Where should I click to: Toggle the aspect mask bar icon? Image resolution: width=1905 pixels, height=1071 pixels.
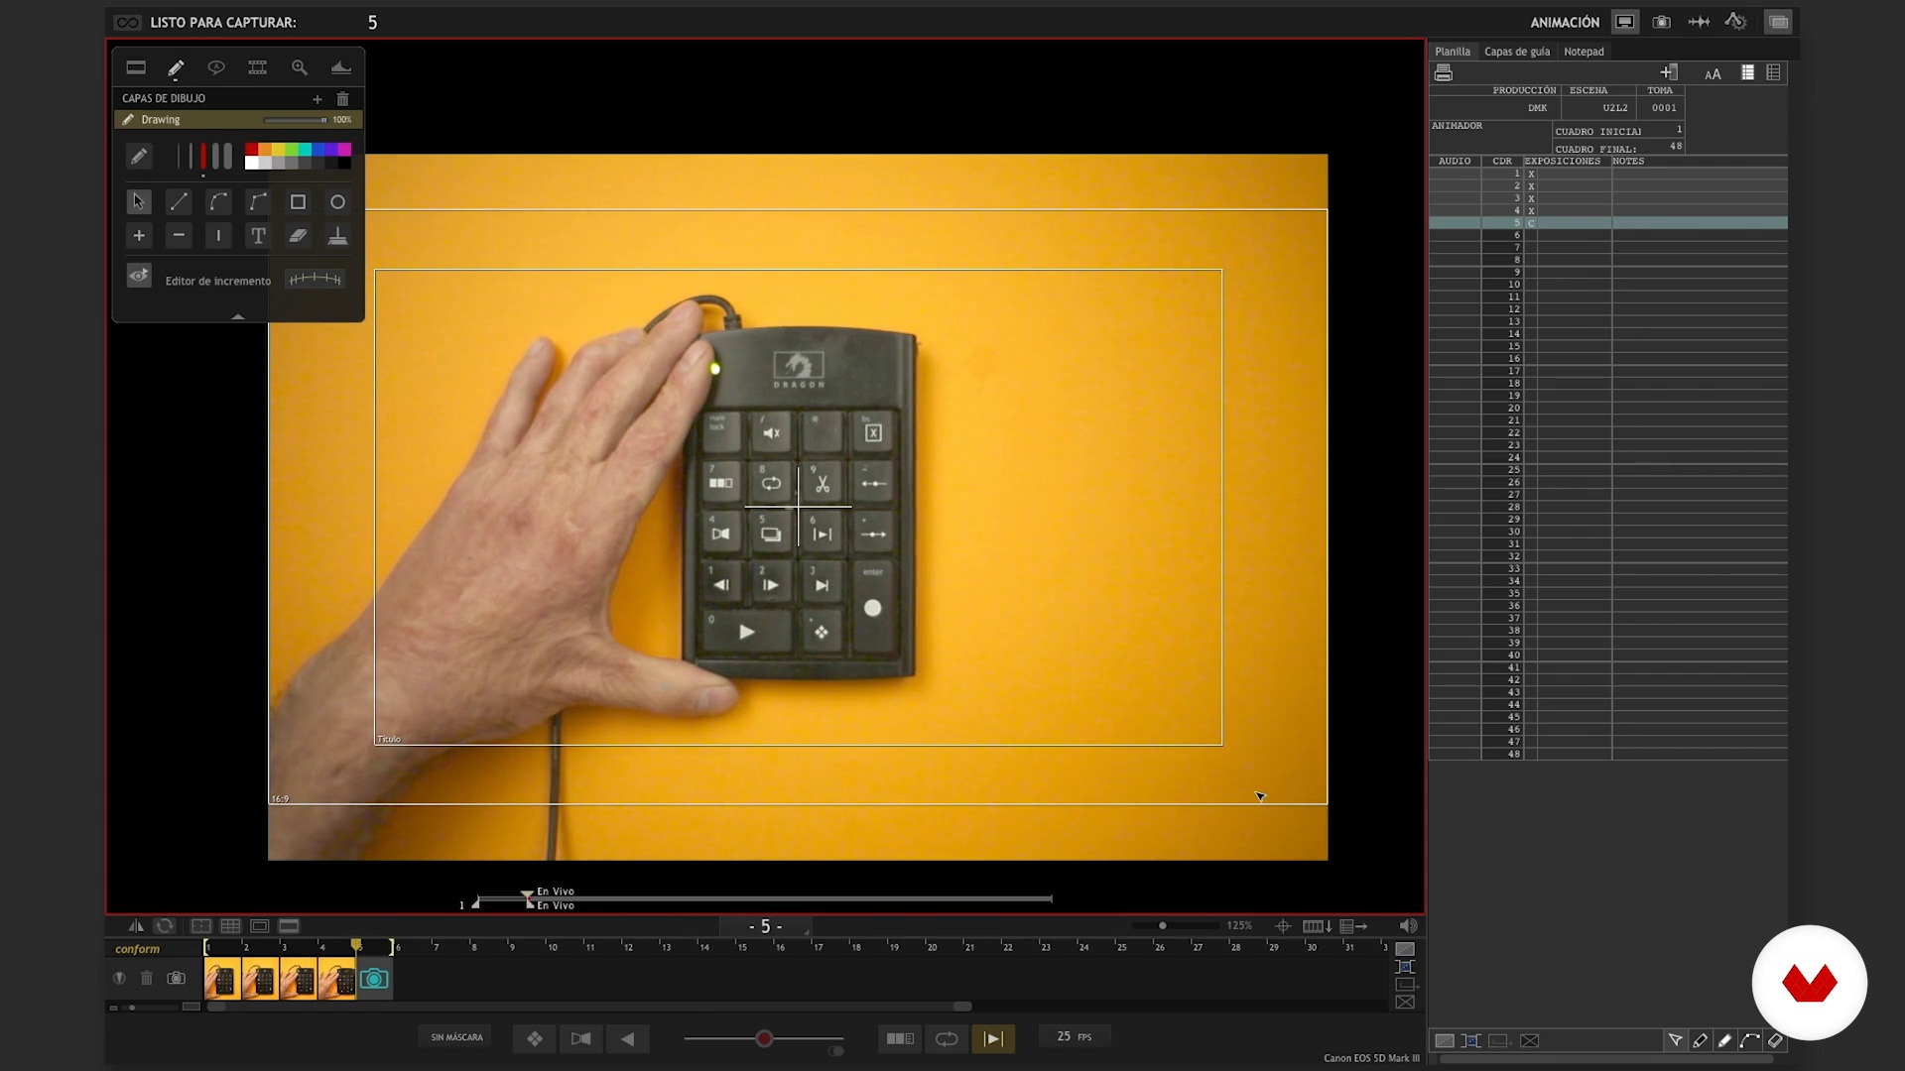(x=289, y=926)
